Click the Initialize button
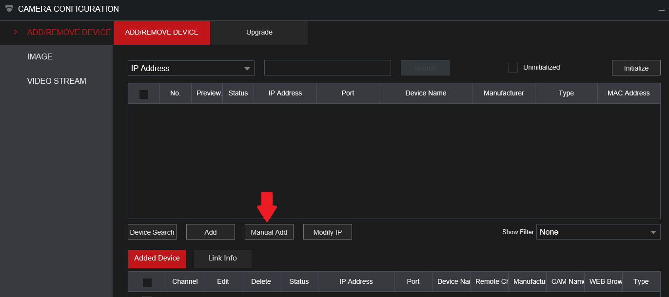Image resolution: width=669 pixels, height=297 pixels. 636,68
